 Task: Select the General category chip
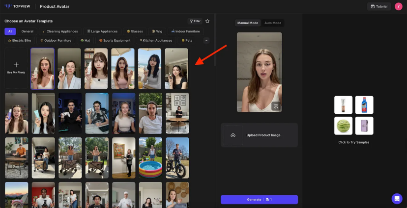click(27, 31)
